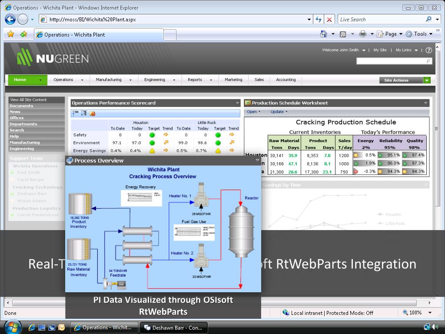Click the volume speaker tray icon
This screenshot has height=334, width=445.
click(435, 327)
